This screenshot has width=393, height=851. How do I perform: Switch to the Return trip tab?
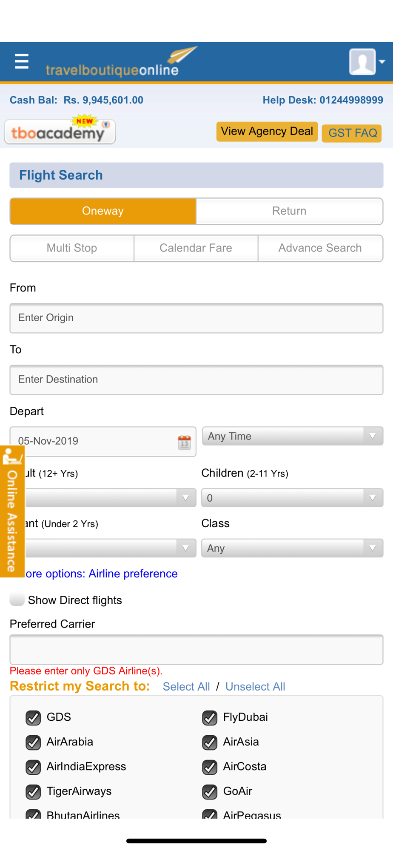289,211
